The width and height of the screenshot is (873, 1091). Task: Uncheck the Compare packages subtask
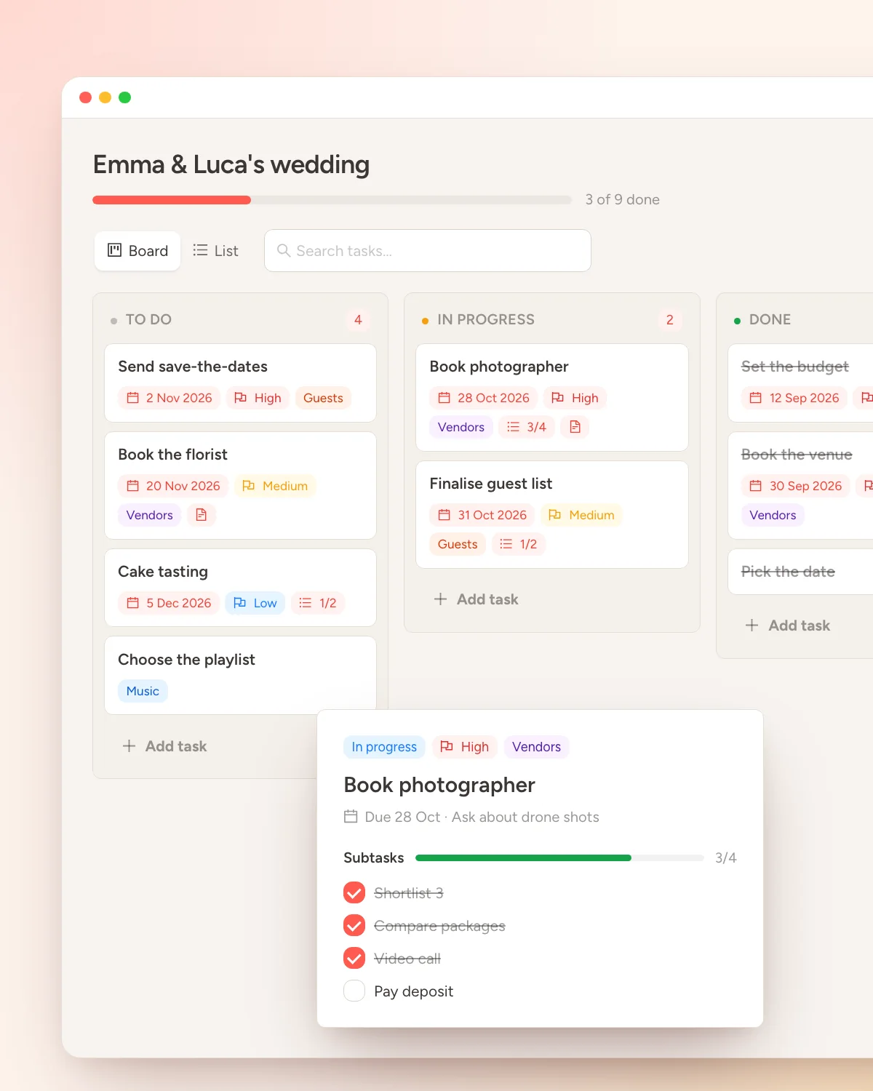coord(354,925)
